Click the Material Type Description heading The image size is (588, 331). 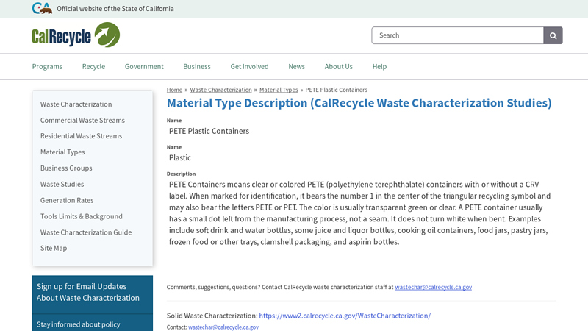click(x=359, y=103)
